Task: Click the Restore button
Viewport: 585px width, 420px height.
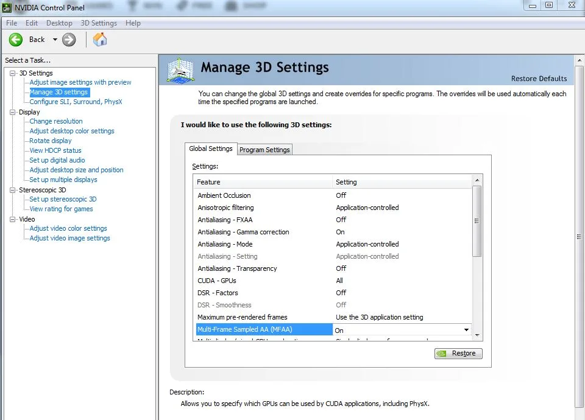Action: [x=458, y=353]
